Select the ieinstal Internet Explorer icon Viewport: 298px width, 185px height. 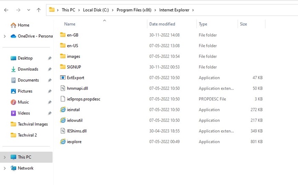(x=63, y=110)
